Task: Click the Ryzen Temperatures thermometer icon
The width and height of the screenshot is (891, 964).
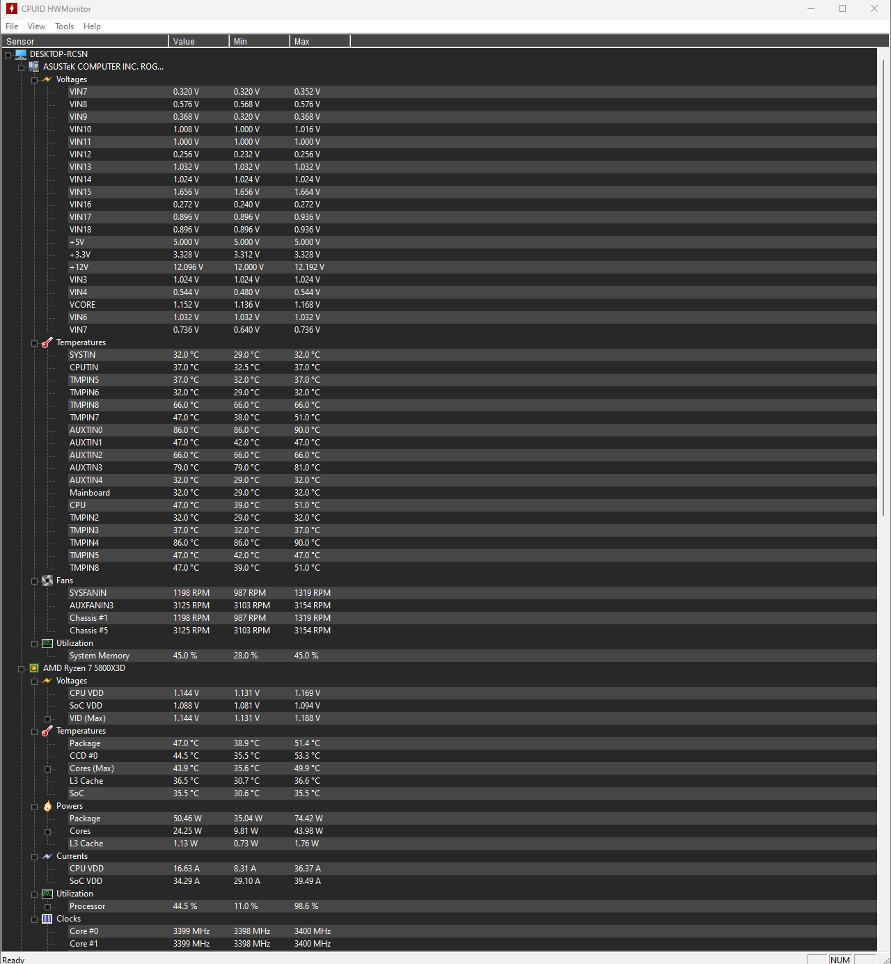Action: 47,731
